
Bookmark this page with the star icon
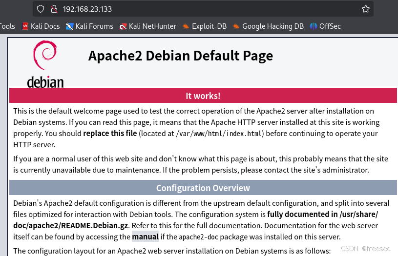pyautogui.click(x=365, y=9)
